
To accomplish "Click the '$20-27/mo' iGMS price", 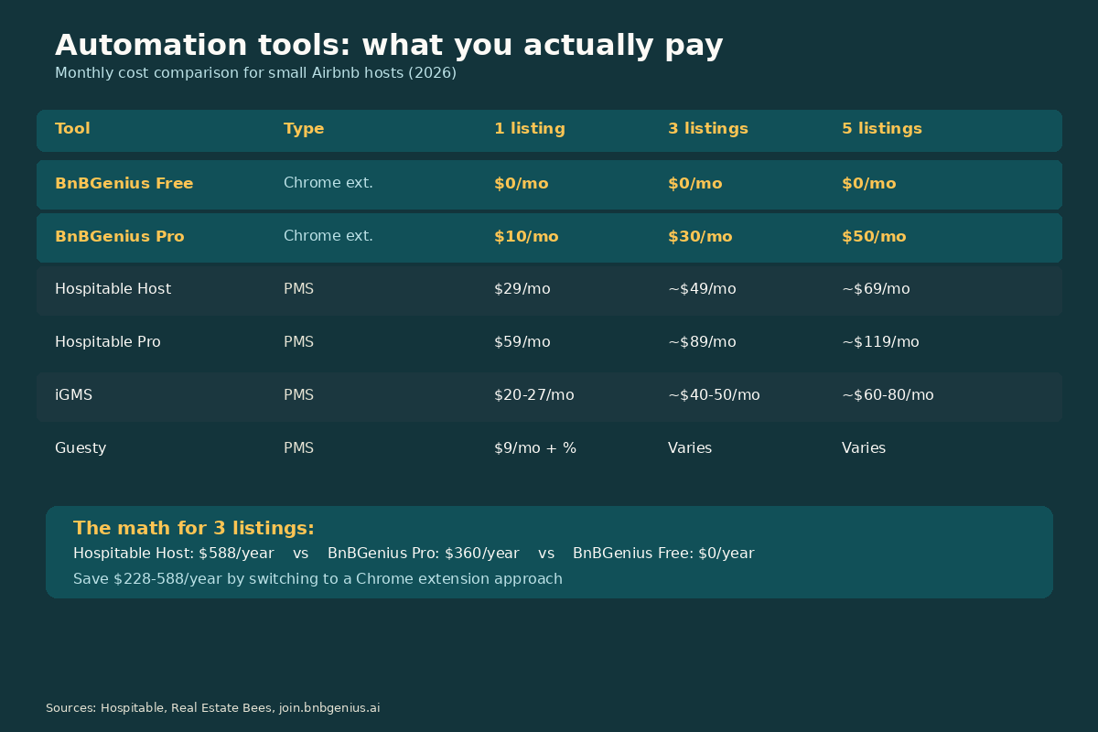I will 534,395.
